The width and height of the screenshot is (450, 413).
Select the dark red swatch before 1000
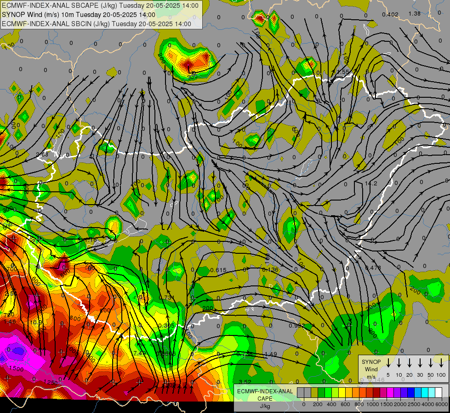370,392
